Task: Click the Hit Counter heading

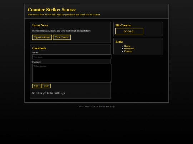Action: tap(123, 25)
